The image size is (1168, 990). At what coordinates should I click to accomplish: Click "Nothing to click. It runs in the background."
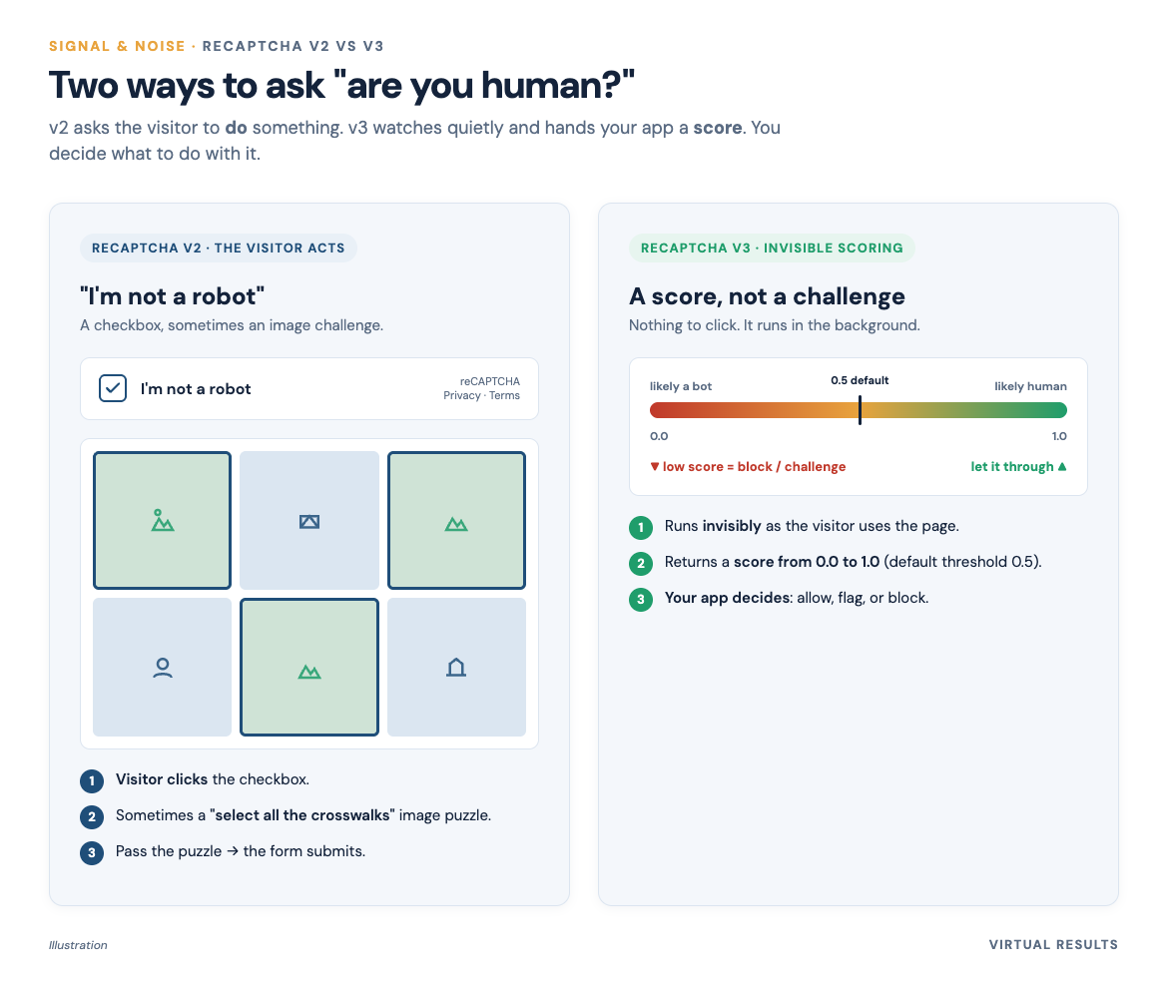click(x=775, y=325)
